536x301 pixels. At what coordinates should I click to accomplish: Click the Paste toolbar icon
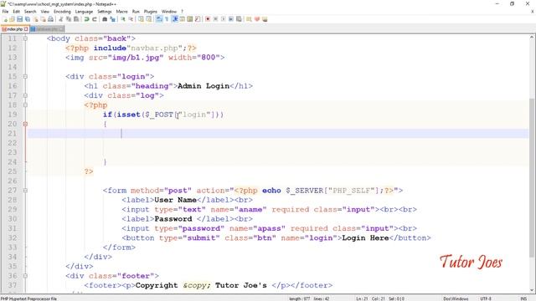point(76,19)
